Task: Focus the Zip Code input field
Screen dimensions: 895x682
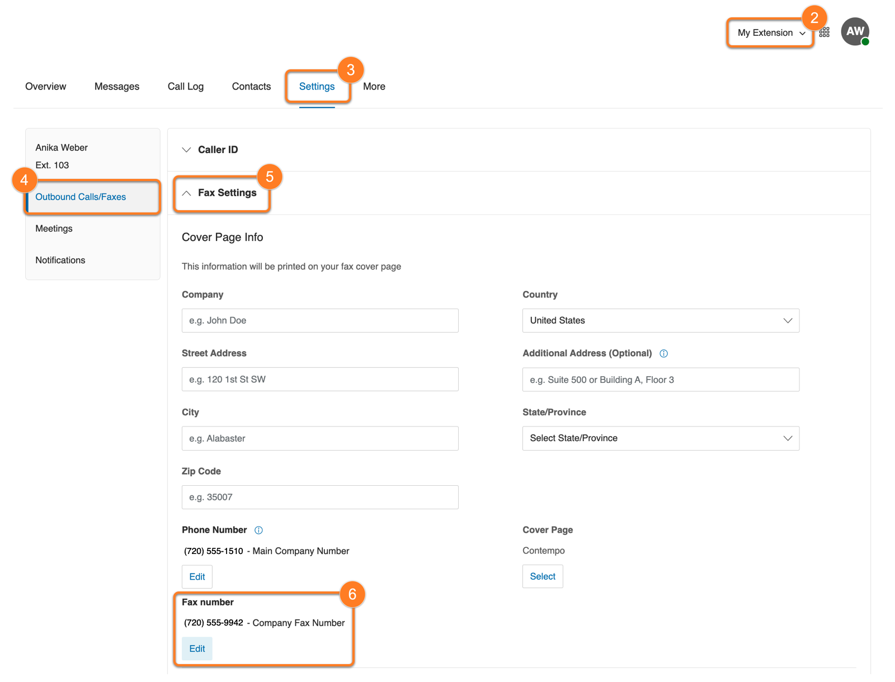Action: (319, 497)
